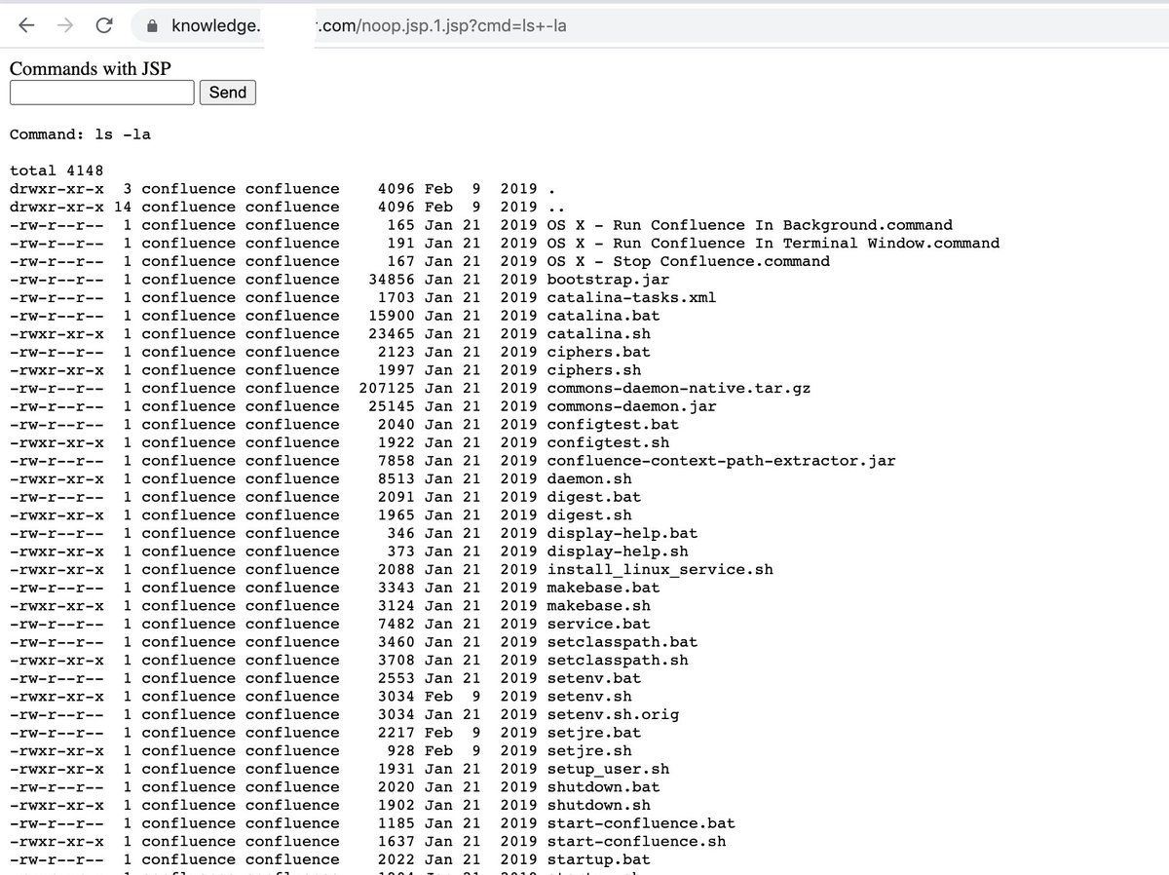Select the ciphers.bat file name
Viewport: 1169px width, 875px height.
[x=599, y=352]
